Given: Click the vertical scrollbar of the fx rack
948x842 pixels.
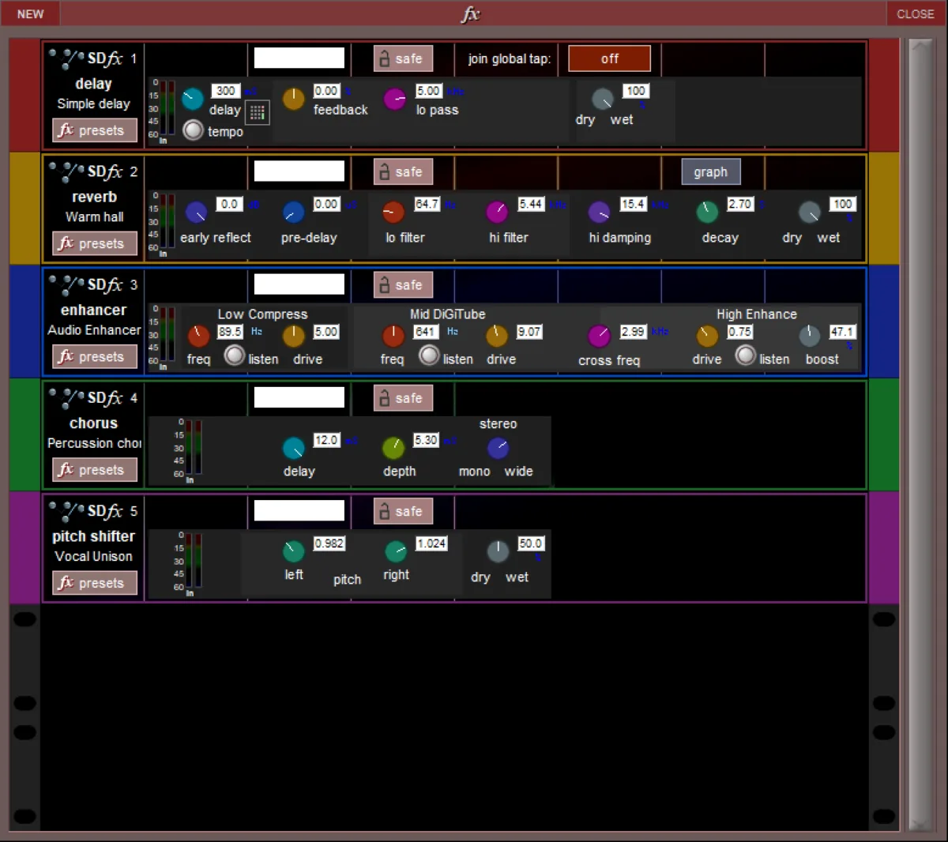Looking at the screenshot, I should [921, 433].
